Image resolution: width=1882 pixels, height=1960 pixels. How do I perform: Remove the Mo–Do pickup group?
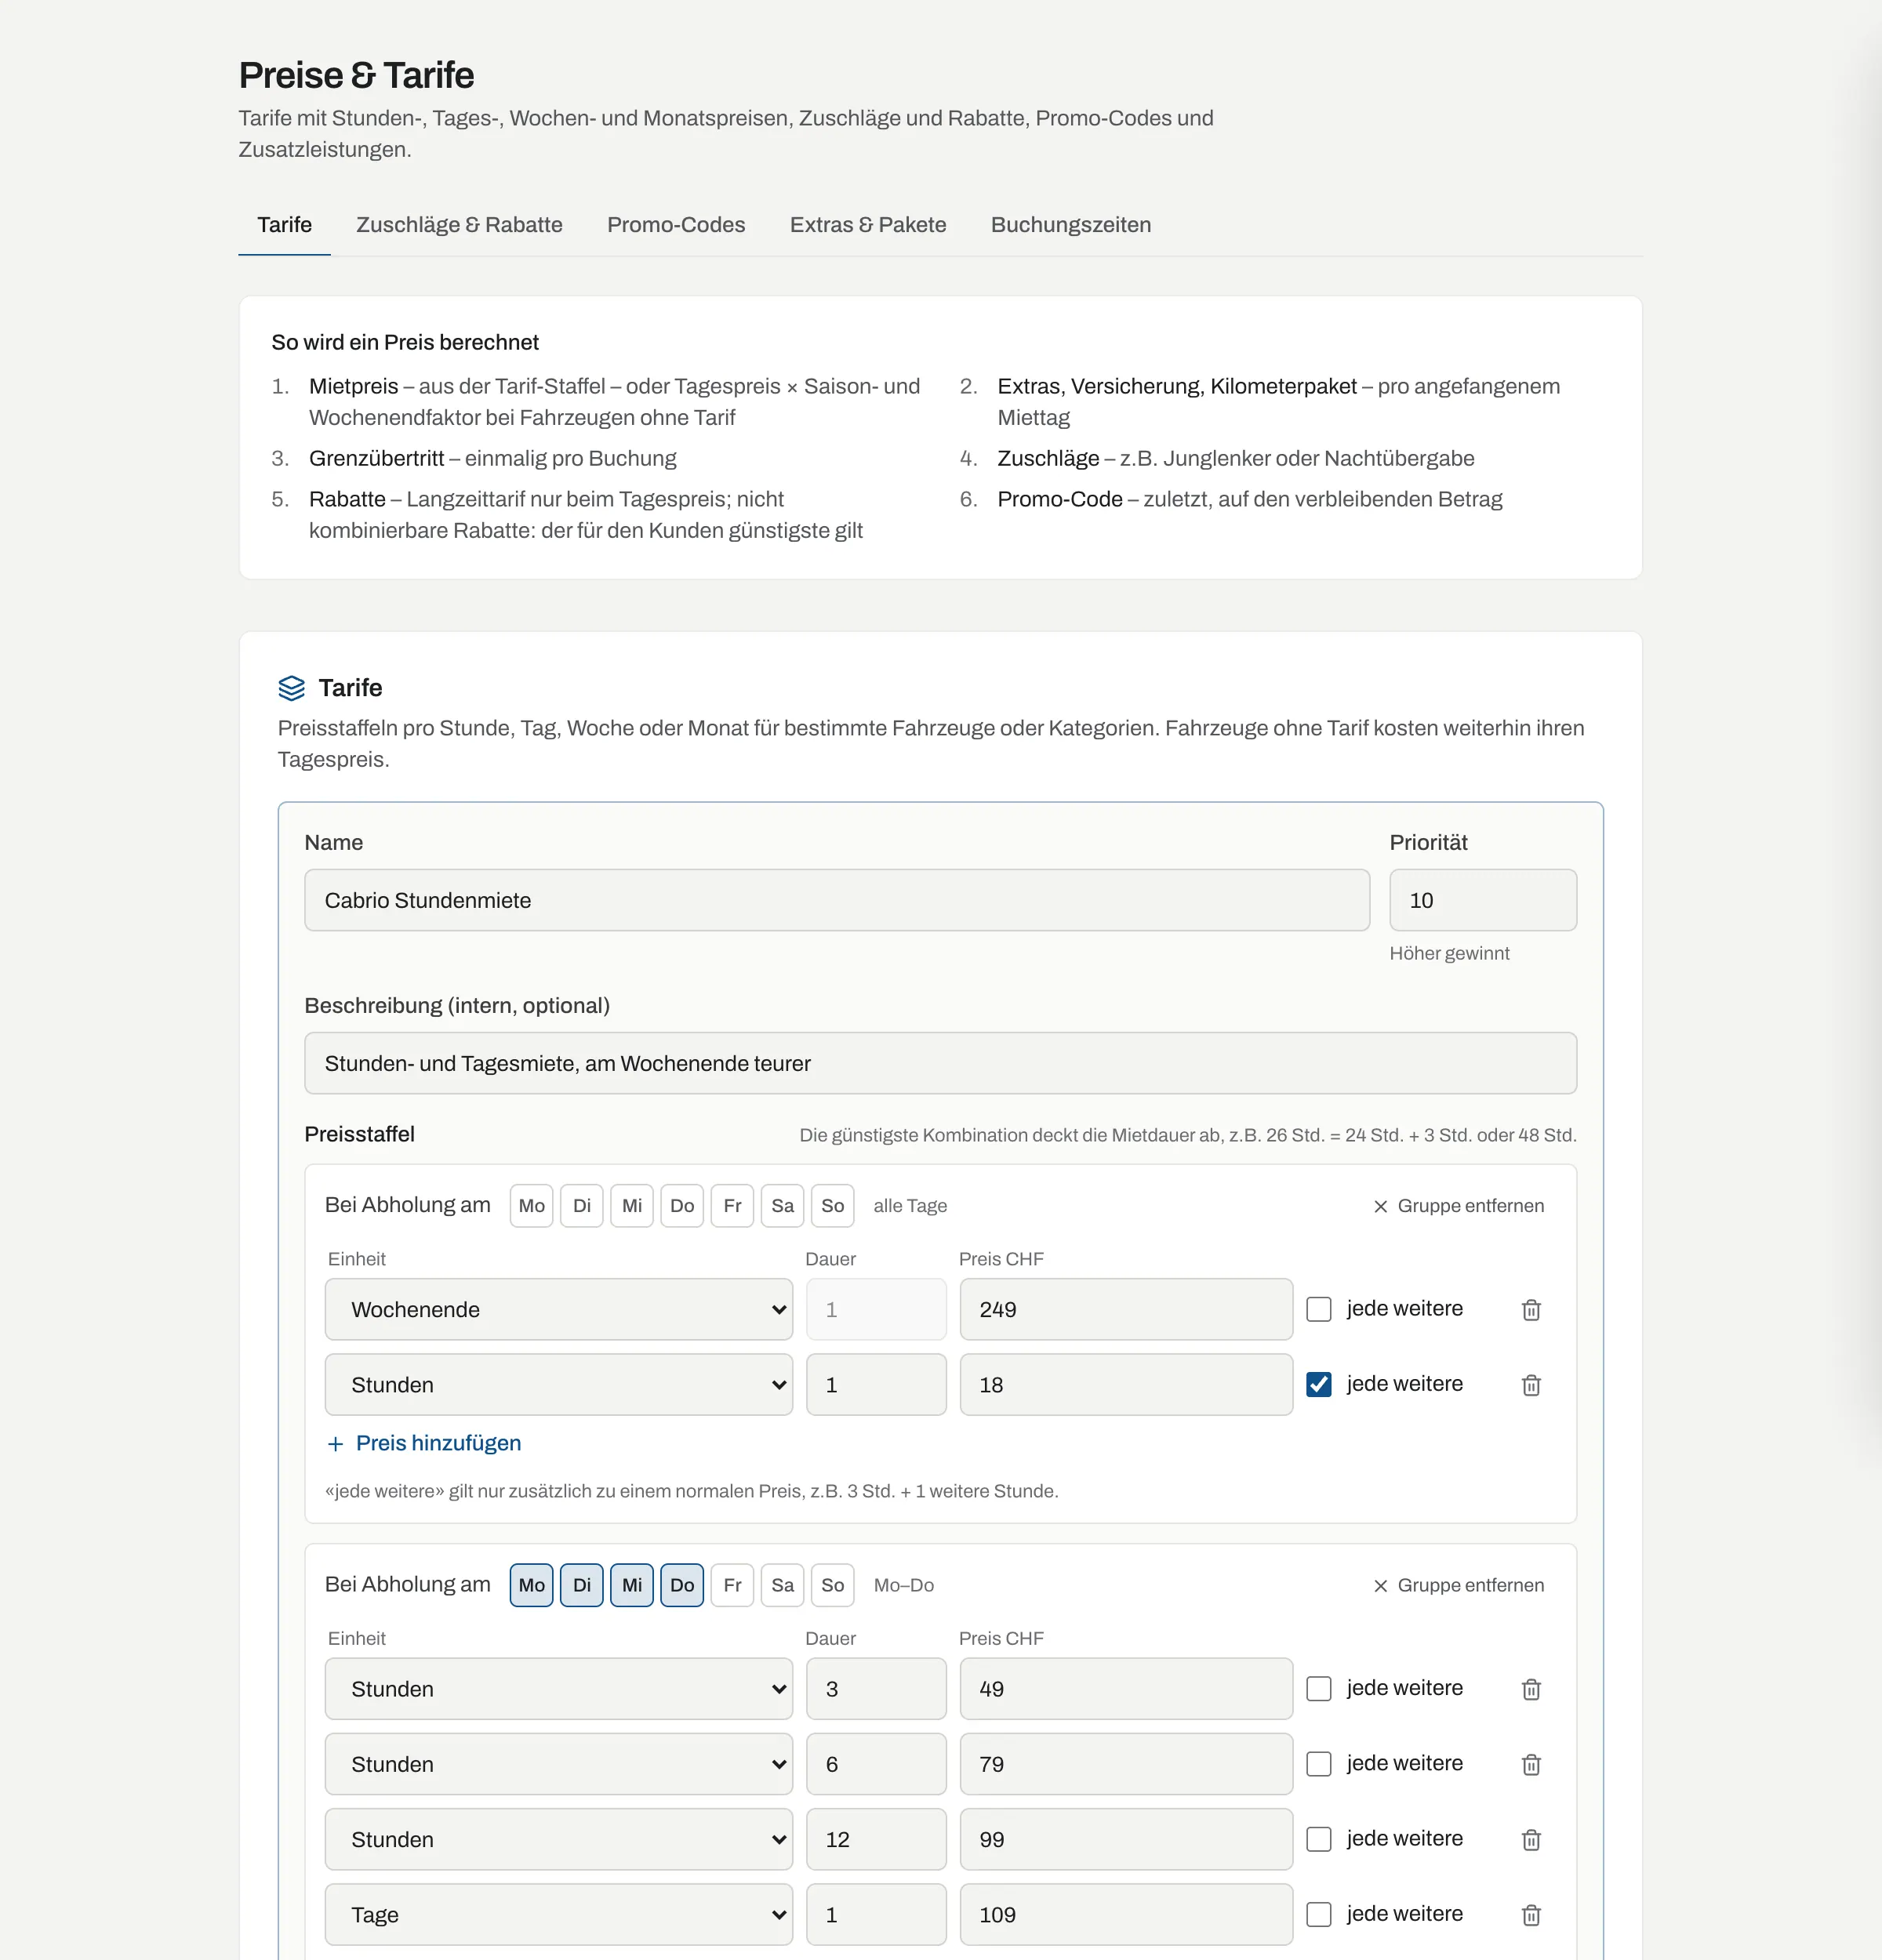point(1458,1585)
